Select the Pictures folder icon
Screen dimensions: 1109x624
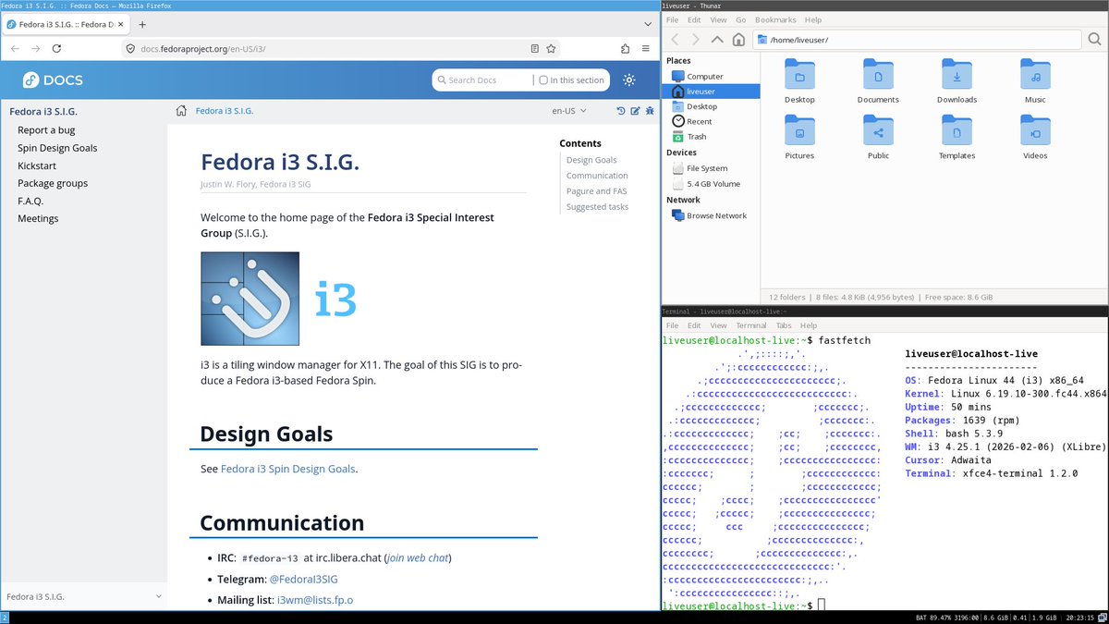click(799, 129)
